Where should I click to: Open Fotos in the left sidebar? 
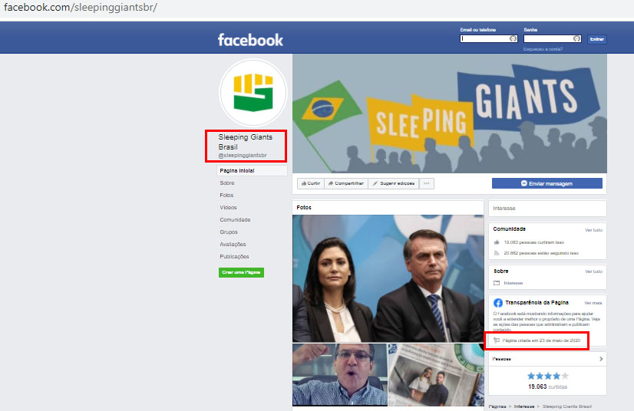point(226,196)
